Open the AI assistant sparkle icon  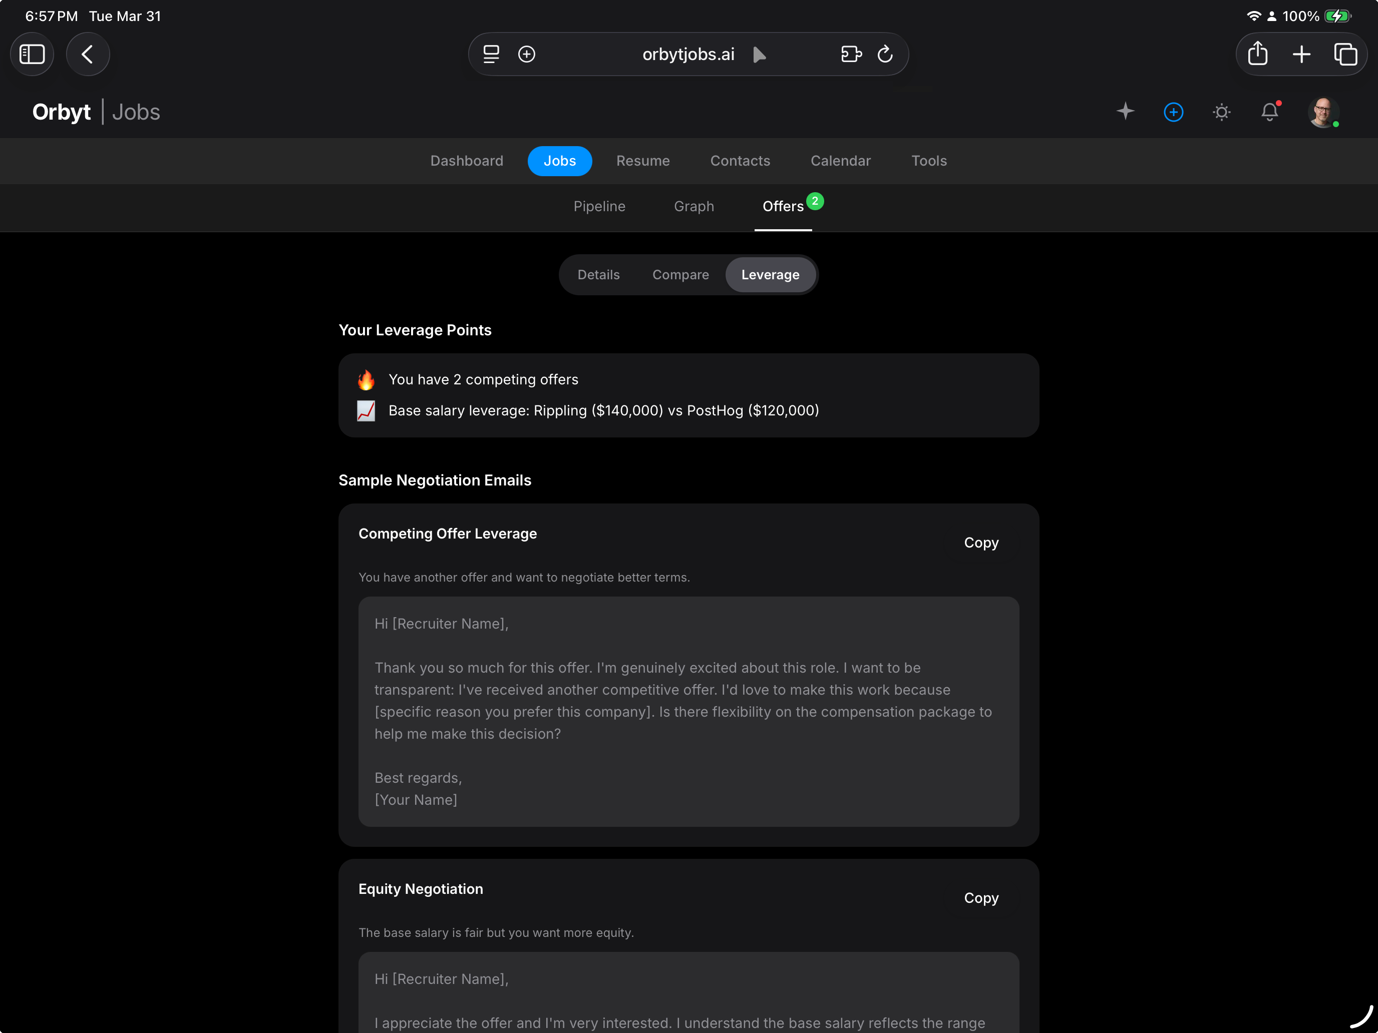[1125, 112]
